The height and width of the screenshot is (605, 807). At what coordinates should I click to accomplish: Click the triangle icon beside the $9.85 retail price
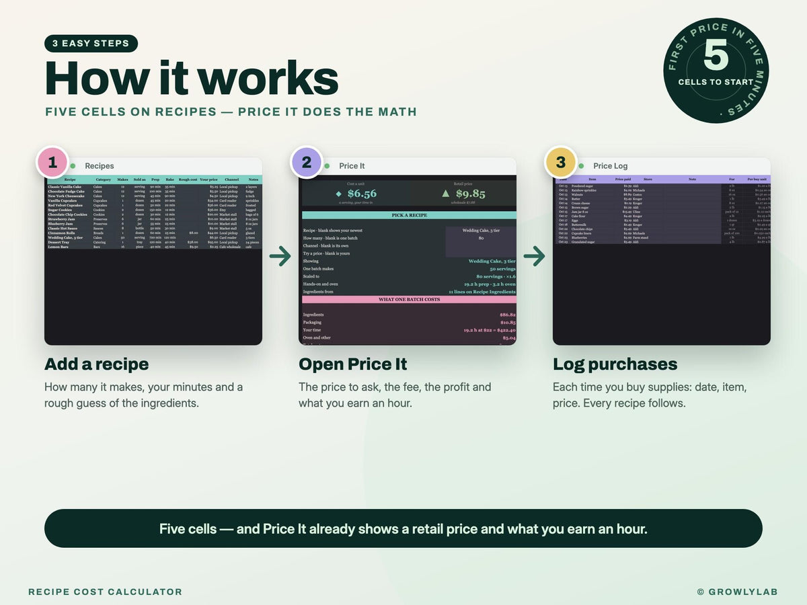pyautogui.click(x=445, y=194)
